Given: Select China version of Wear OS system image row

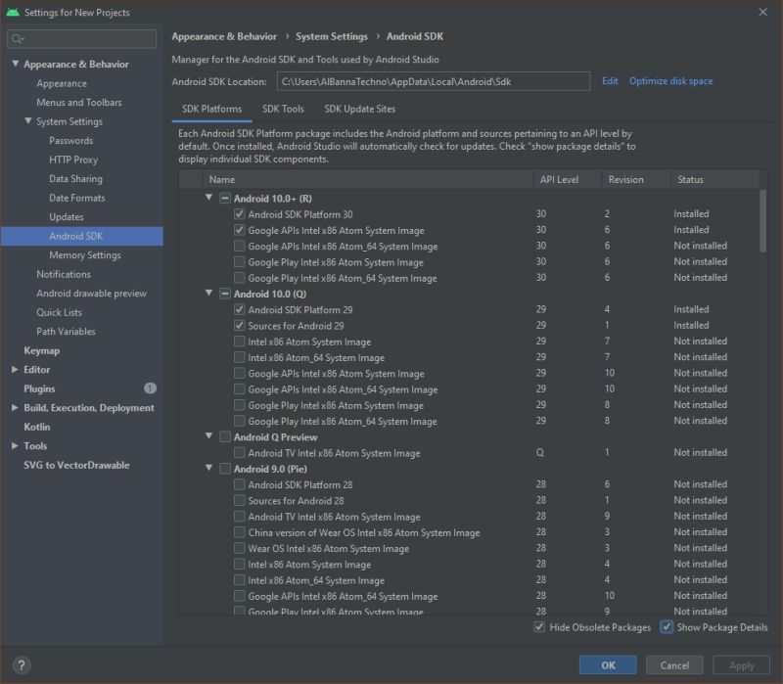Looking at the screenshot, I should click(470, 532).
